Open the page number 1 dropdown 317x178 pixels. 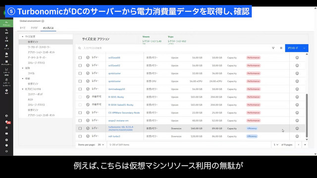coord(276,145)
